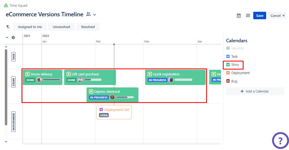Toggle the Task calendar checkbox
The image size is (289, 150).
pyautogui.click(x=228, y=56)
